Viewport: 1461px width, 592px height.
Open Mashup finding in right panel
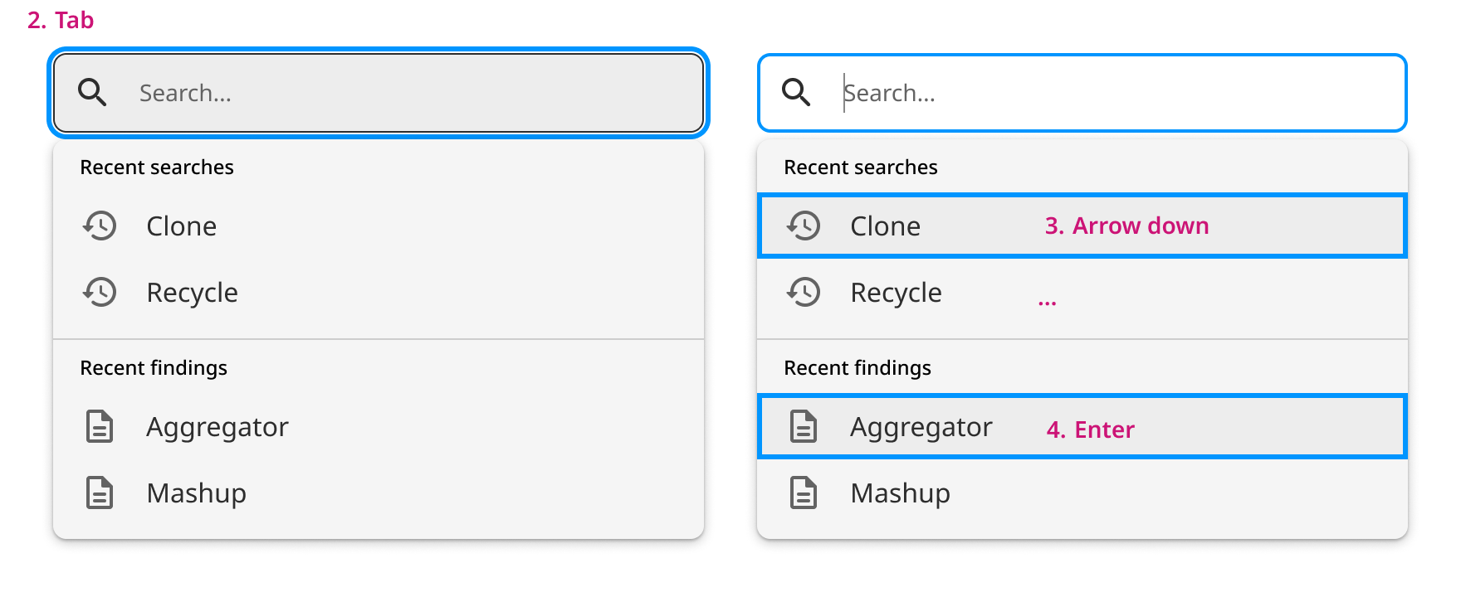[1082, 493]
